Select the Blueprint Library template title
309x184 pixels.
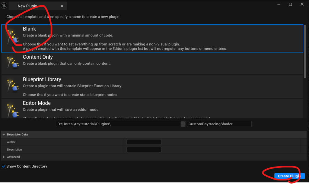click(x=42, y=80)
